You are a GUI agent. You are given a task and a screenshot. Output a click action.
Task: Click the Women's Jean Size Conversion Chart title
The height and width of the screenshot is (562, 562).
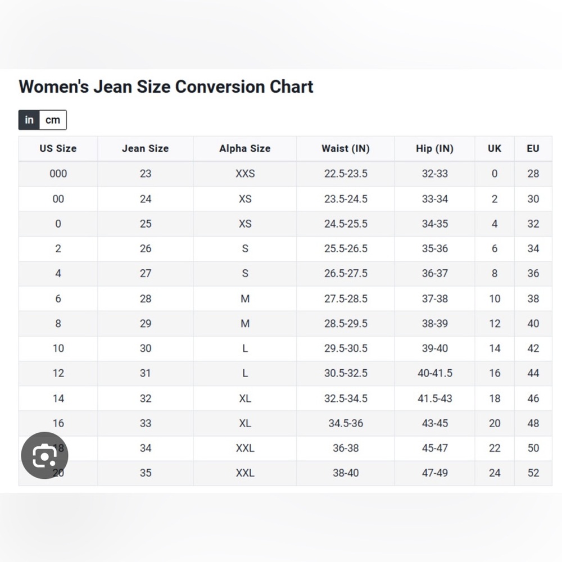click(166, 87)
